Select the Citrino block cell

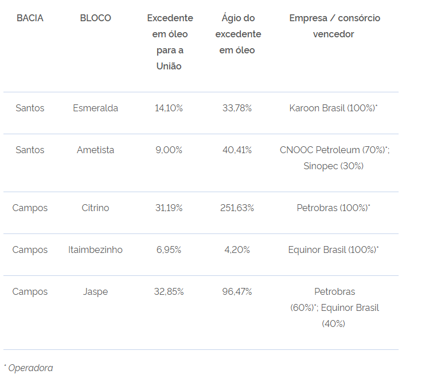pyautogui.click(x=96, y=208)
